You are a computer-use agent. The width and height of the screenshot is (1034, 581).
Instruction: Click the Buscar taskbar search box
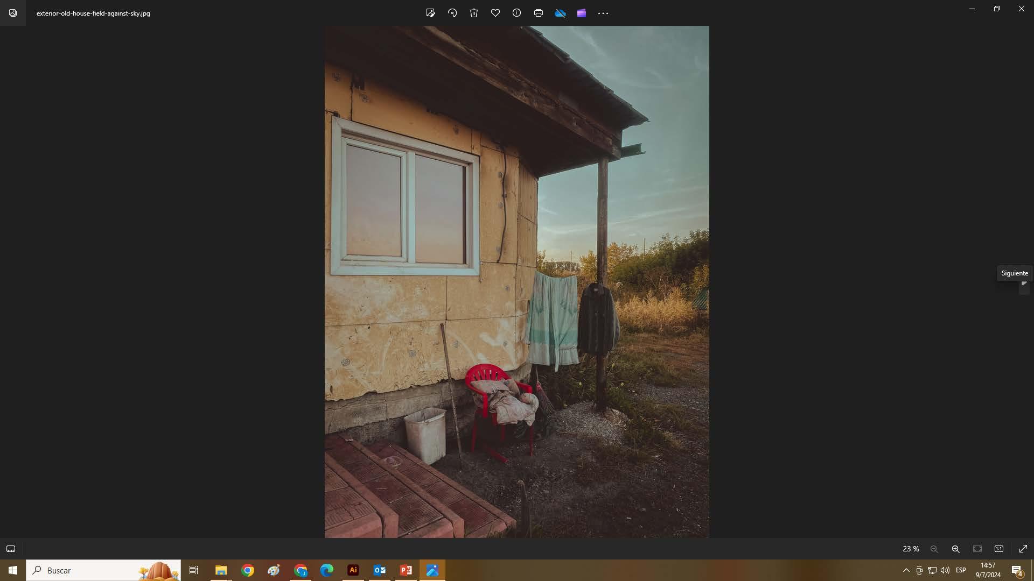tap(102, 570)
